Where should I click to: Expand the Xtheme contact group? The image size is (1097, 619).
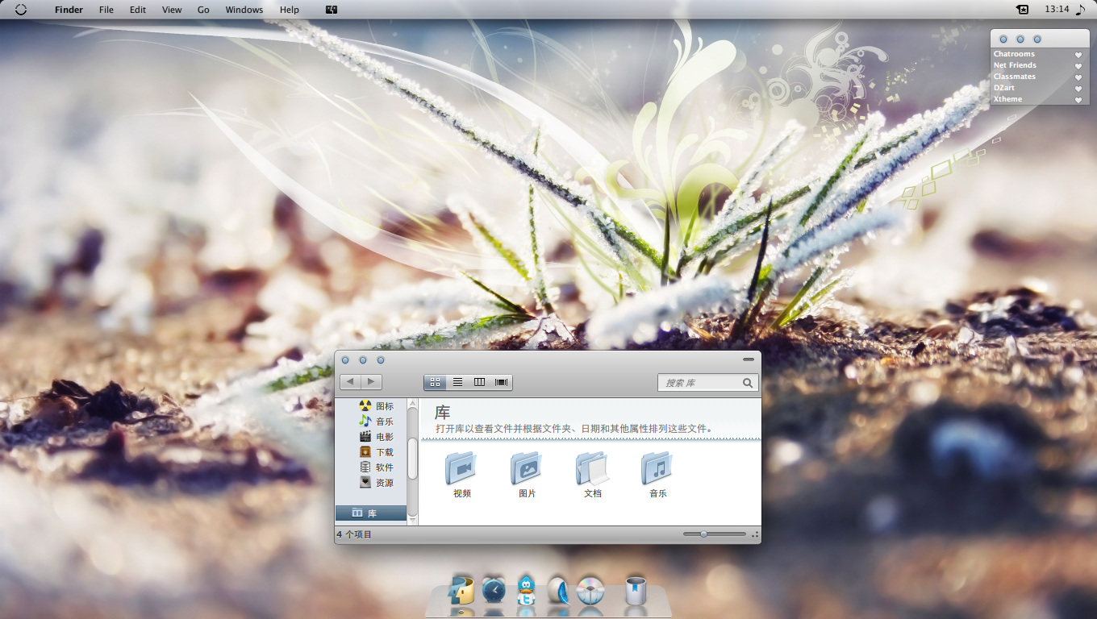(1007, 99)
